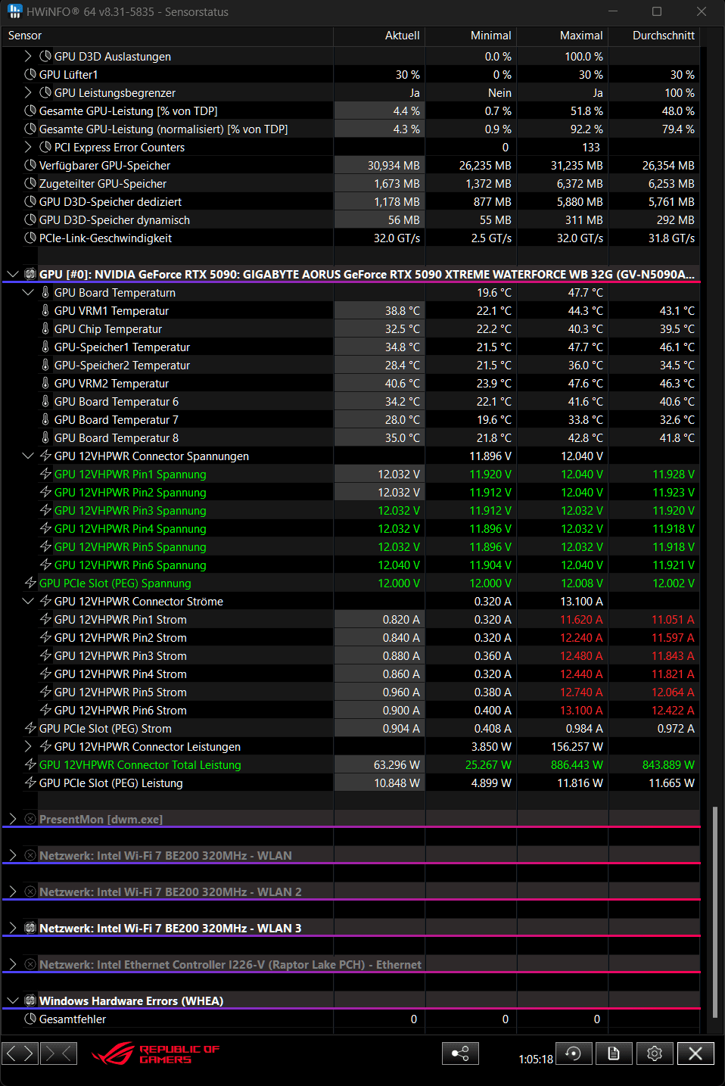Viewport: 725px width, 1086px height.
Task: Click the lightning icon of Connector Total Leistung
Action: [x=30, y=765]
